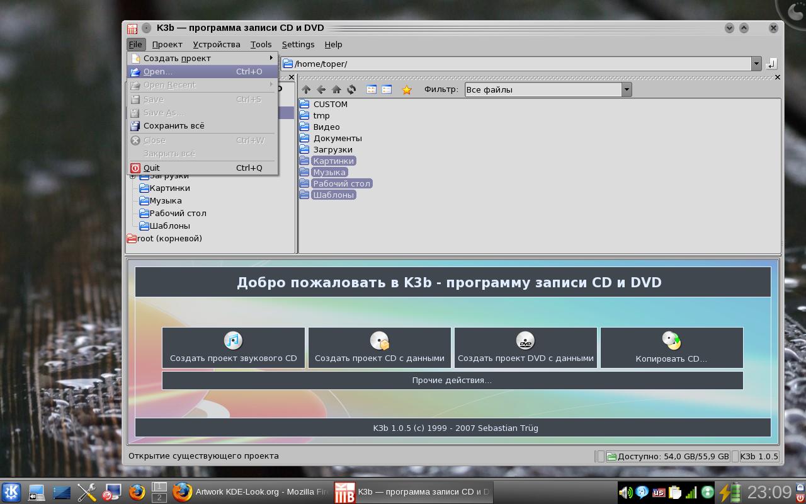
Task: Select root (корневой) in folder tree
Action: [164, 239]
